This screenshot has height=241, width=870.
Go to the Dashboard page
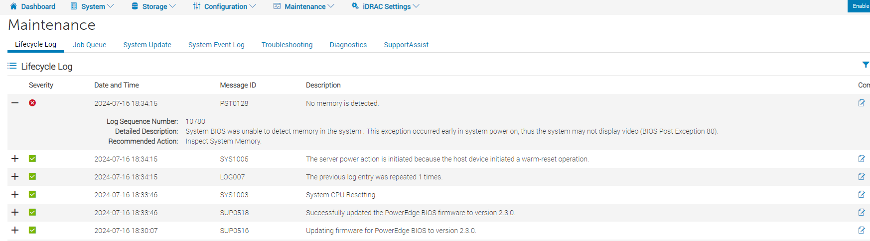pos(33,6)
